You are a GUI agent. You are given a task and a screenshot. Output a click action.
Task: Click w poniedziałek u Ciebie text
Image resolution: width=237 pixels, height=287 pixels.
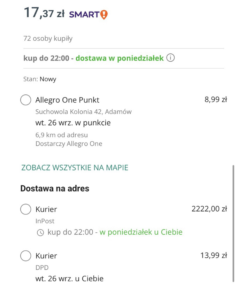click(x=141, y=232)
